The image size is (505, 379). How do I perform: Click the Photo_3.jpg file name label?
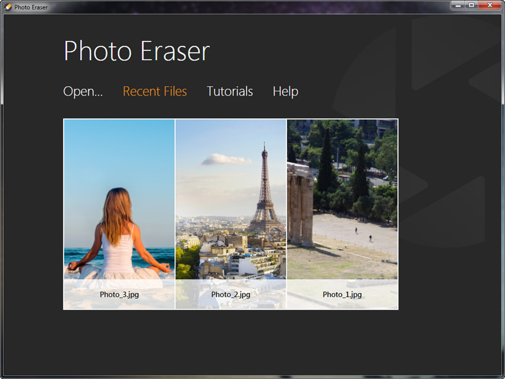tap(119, 295)
